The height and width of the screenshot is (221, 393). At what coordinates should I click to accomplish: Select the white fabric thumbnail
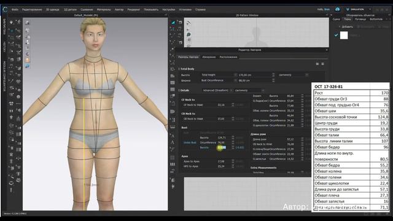point(344,36)
